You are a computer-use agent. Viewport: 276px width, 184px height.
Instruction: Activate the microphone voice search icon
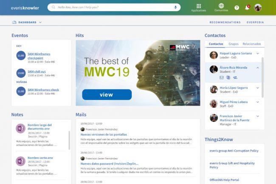(175, 7)
